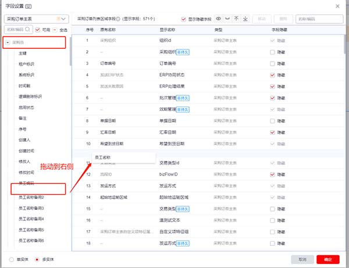Click the 取消 cancel button

pos(302,259)
